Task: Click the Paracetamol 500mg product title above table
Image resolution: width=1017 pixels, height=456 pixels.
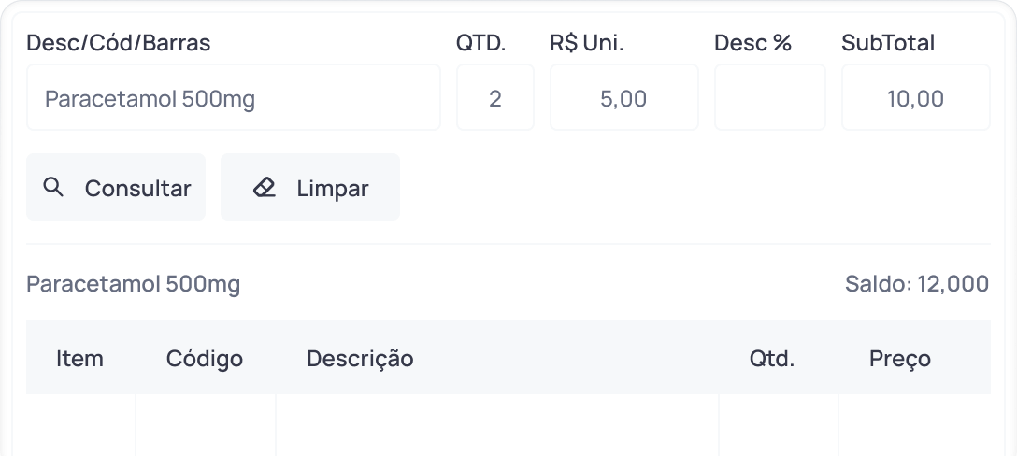Action: click(133, 284)
